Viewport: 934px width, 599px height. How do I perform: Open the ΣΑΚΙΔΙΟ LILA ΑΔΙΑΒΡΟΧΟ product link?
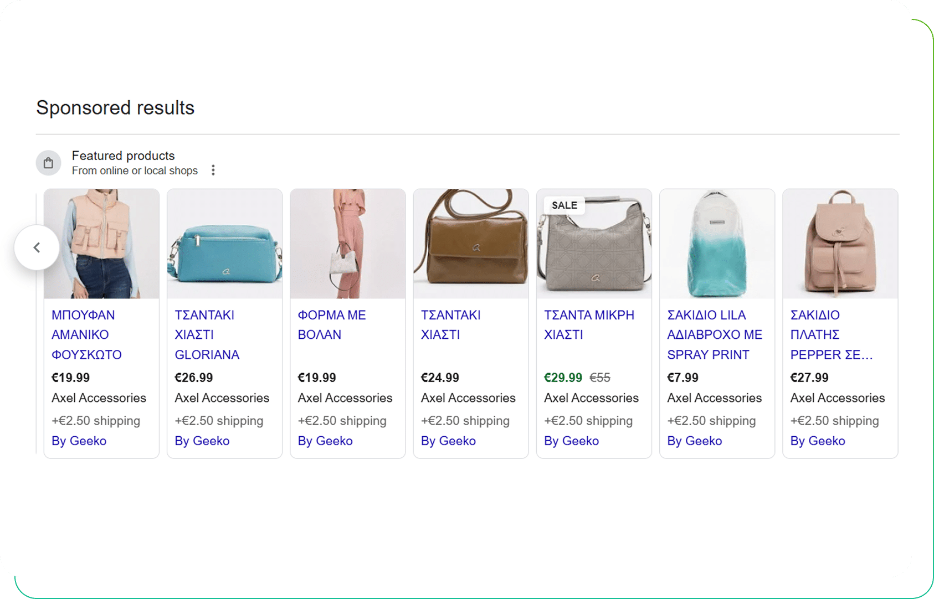(715, 335)
